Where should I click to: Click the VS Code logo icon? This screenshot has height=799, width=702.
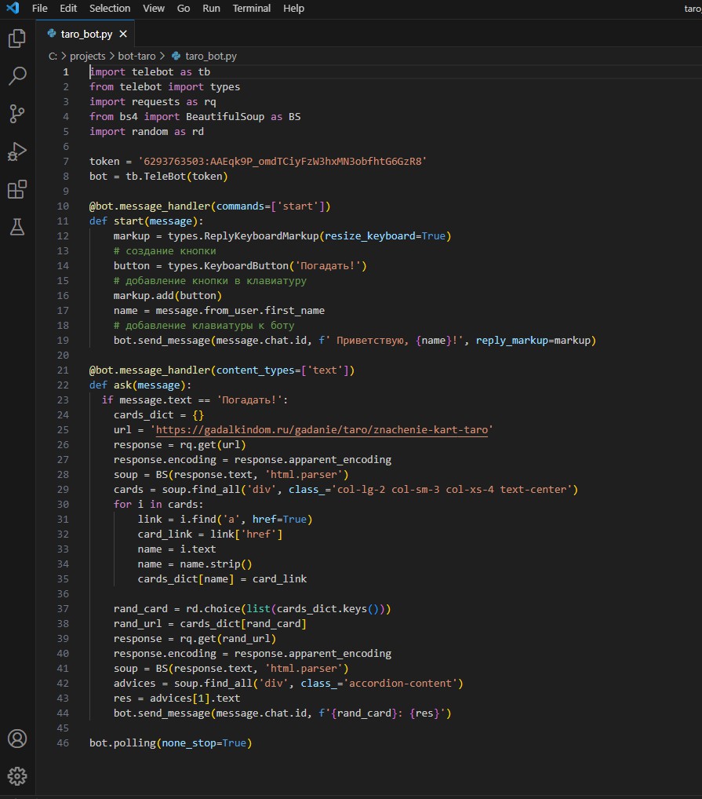coord(13,8)
